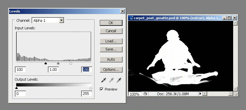Click the Photoshop document icon in title bar
This screenshot has height=110, width=246.
tap(131, 18)
